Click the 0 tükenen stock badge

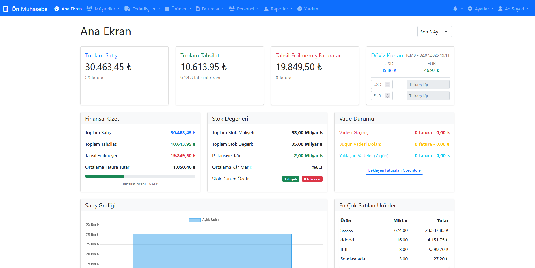click(x=312, y=179)
